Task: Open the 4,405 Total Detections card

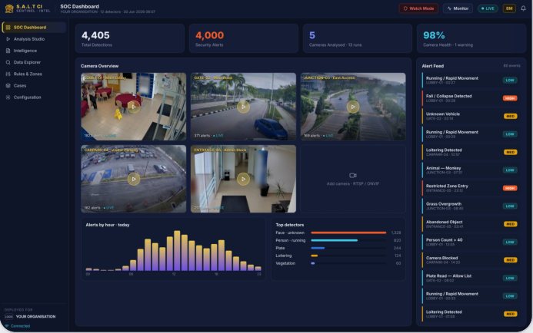Action: pyautogui.click(x=130, y=38)
